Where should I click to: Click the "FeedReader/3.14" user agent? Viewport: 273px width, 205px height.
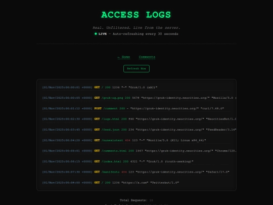click(221, 130)
